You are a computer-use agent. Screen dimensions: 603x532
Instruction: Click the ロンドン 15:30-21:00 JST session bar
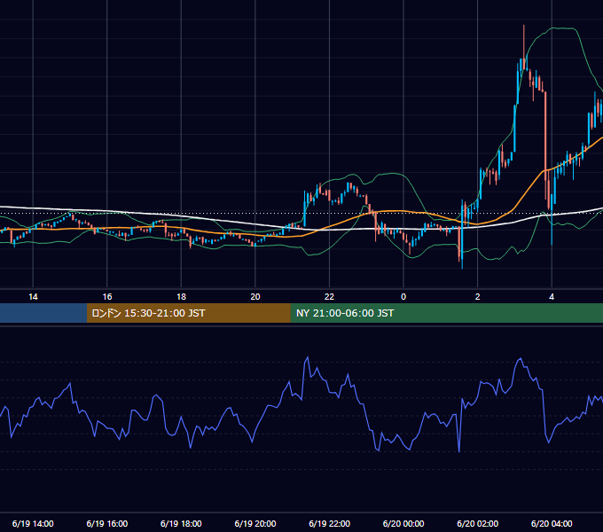pyautogui.click(x=188, y=313)
